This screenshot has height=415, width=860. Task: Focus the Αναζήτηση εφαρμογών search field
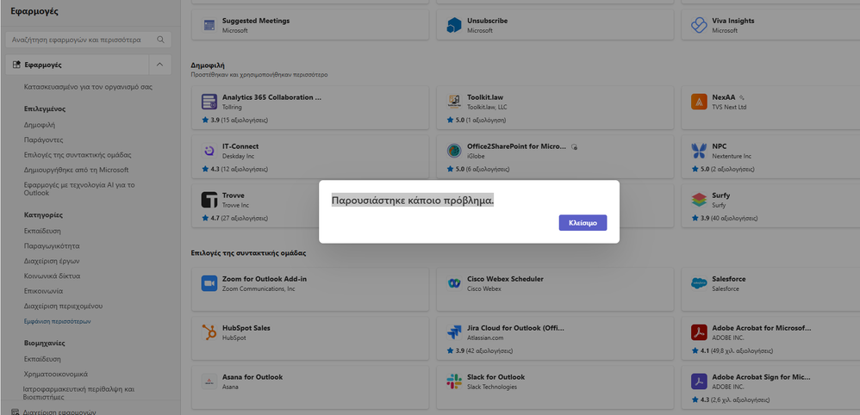(88, 40)
